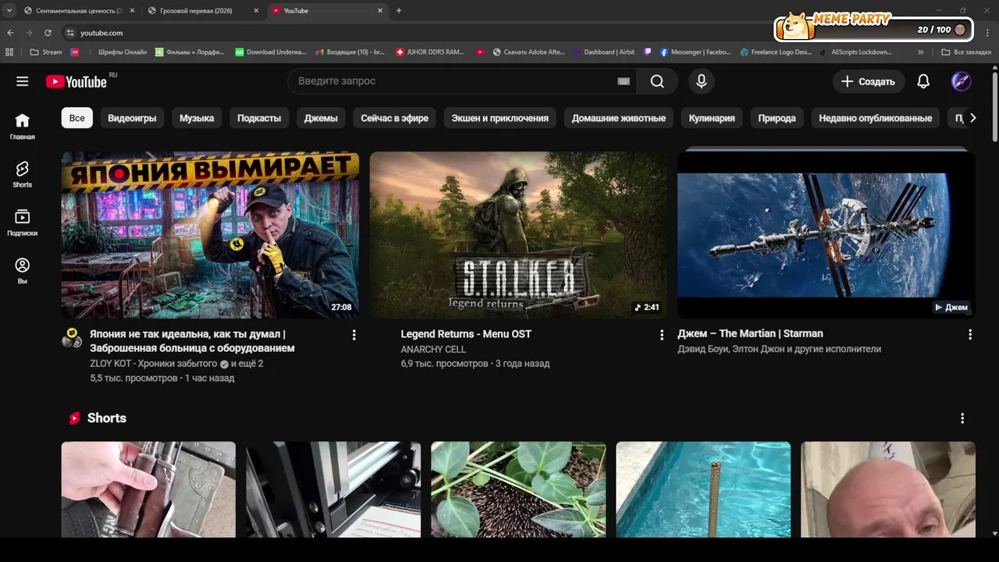This screenshot has width=999, height=562.
Task: Play the Япония вымирает video thumbnail
Action: click(211, 235)
